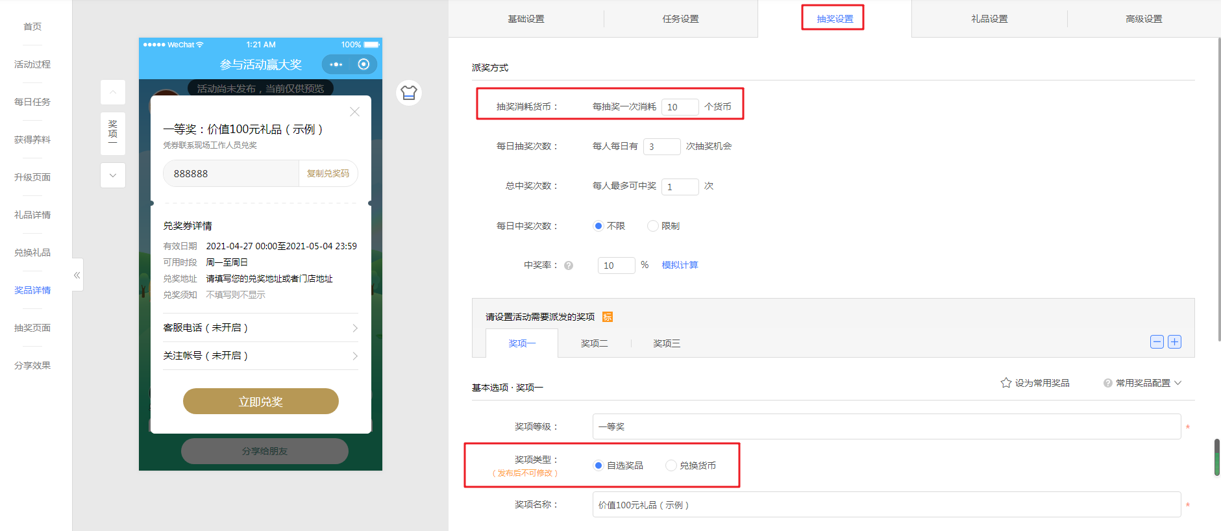
Task: Open 礼品详情 in sidebar
Action: click(32, 215)
